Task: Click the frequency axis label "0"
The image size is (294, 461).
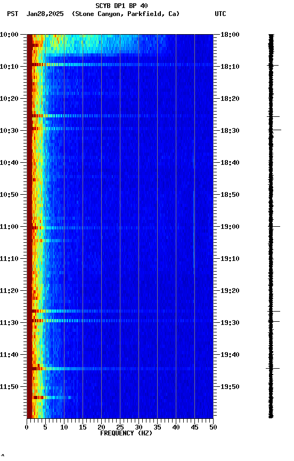Action: click(27, 427)
